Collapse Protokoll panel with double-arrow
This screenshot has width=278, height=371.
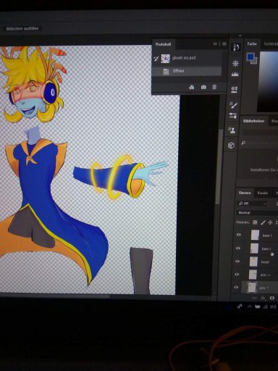(215, 44)
